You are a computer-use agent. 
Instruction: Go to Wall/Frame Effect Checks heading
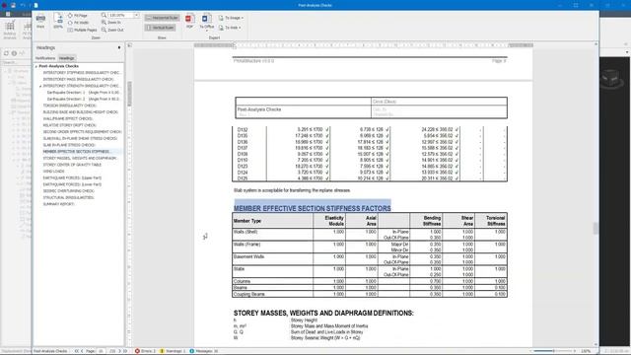(68, 118)
